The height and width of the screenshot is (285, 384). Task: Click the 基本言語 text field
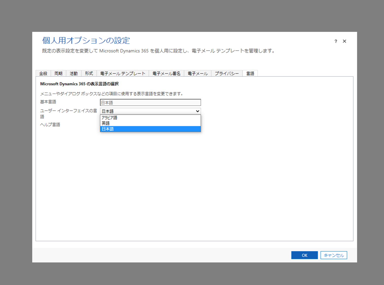(150, 103)
